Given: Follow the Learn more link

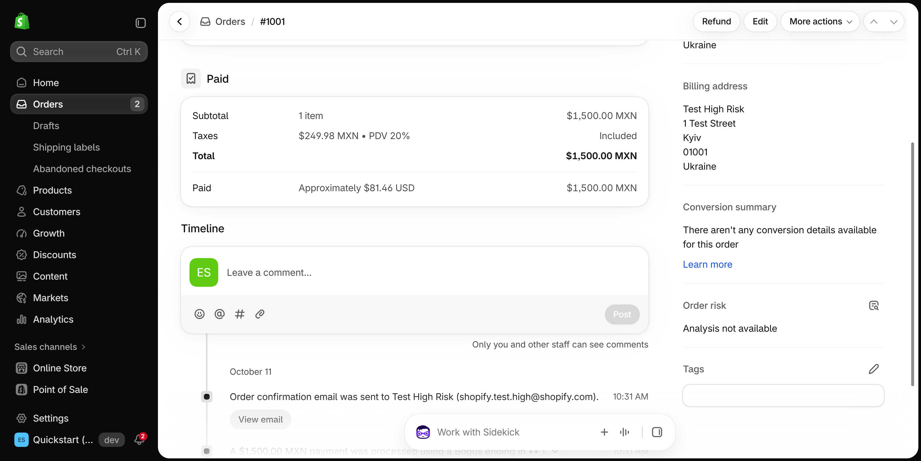Looking at the screenshot, I should tap(707, 264).
